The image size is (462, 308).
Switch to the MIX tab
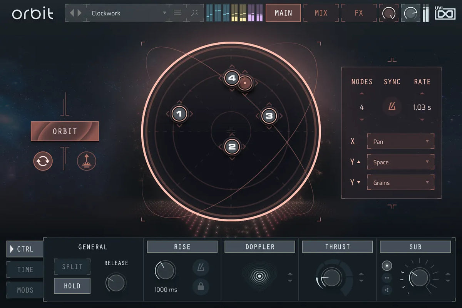[321, 13]
